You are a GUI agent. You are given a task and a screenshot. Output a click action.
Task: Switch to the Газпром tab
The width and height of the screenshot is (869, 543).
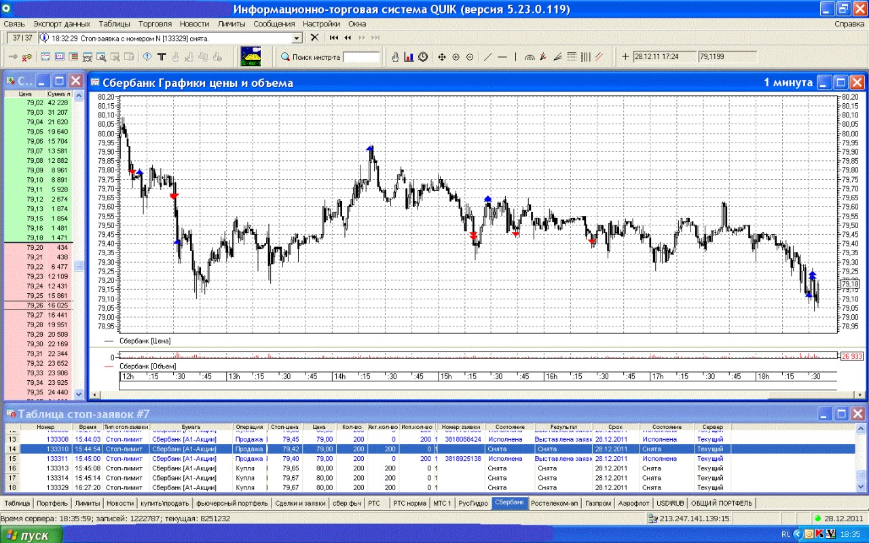(597, 503)
